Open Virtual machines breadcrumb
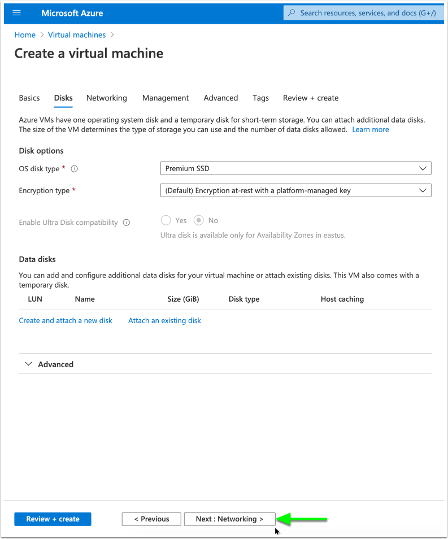448x539 pixels. coord(77,34)
